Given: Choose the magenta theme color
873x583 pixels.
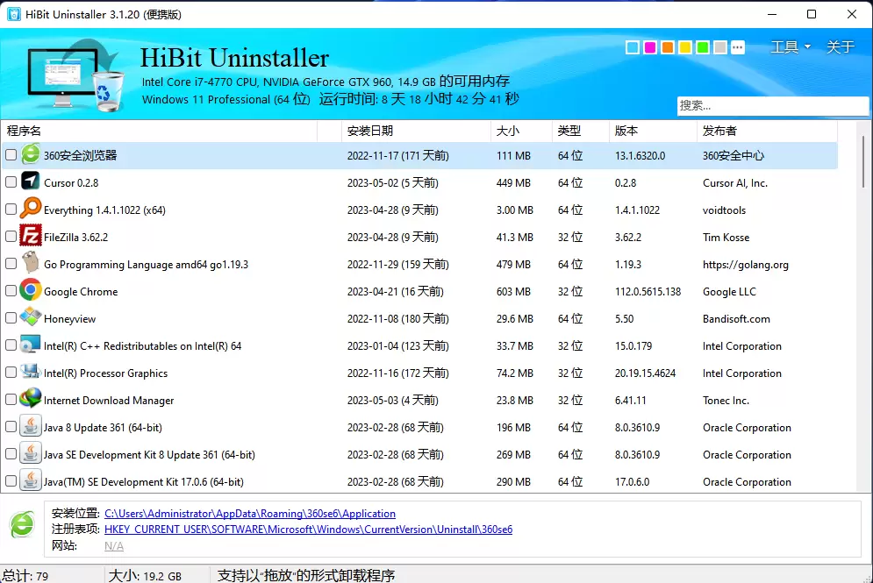Looking at the screenshot, I should coord(650,47).
